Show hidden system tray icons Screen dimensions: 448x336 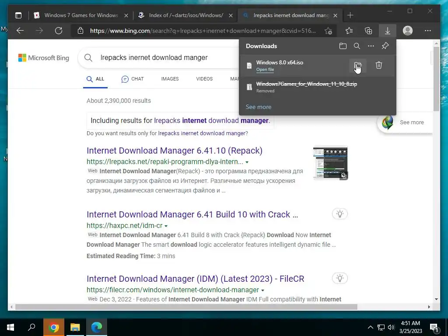point(370,327)
